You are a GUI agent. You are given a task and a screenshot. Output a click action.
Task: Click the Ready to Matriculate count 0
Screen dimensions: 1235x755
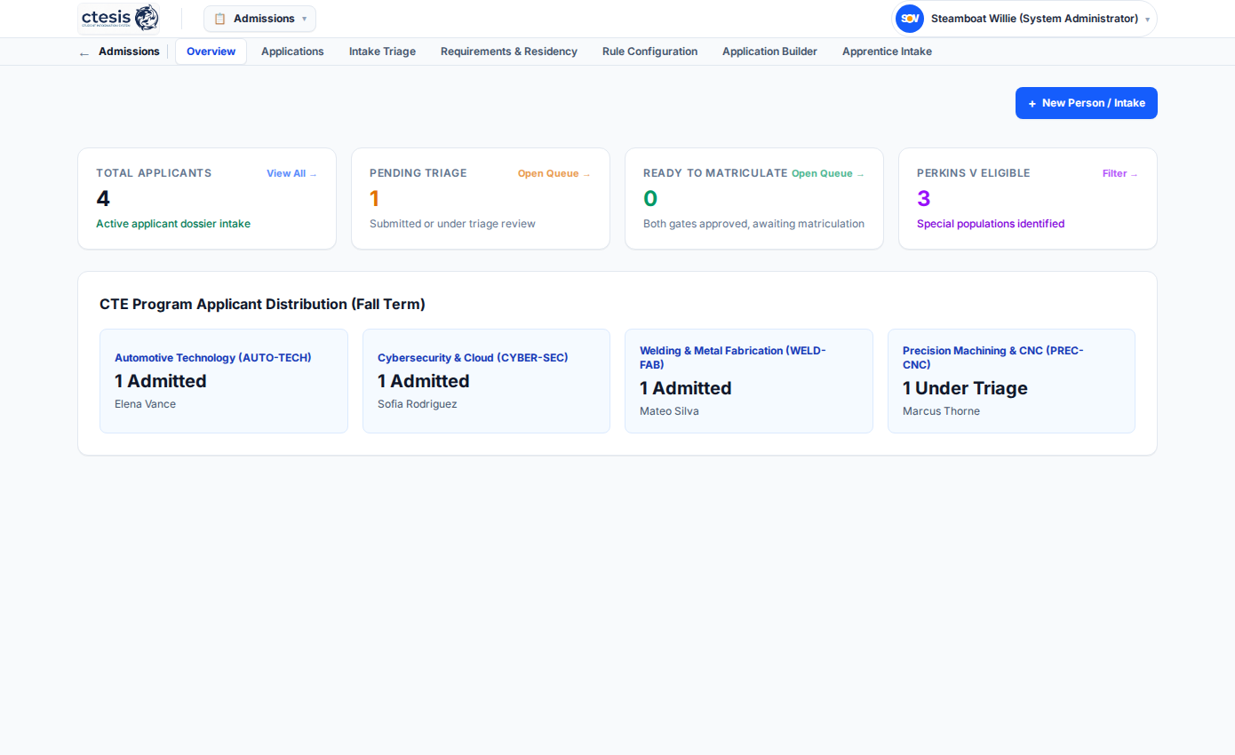650,199
